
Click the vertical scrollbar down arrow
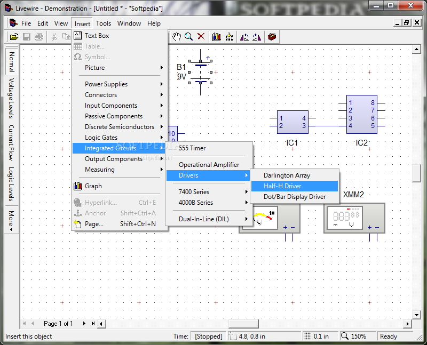[416, 315]
